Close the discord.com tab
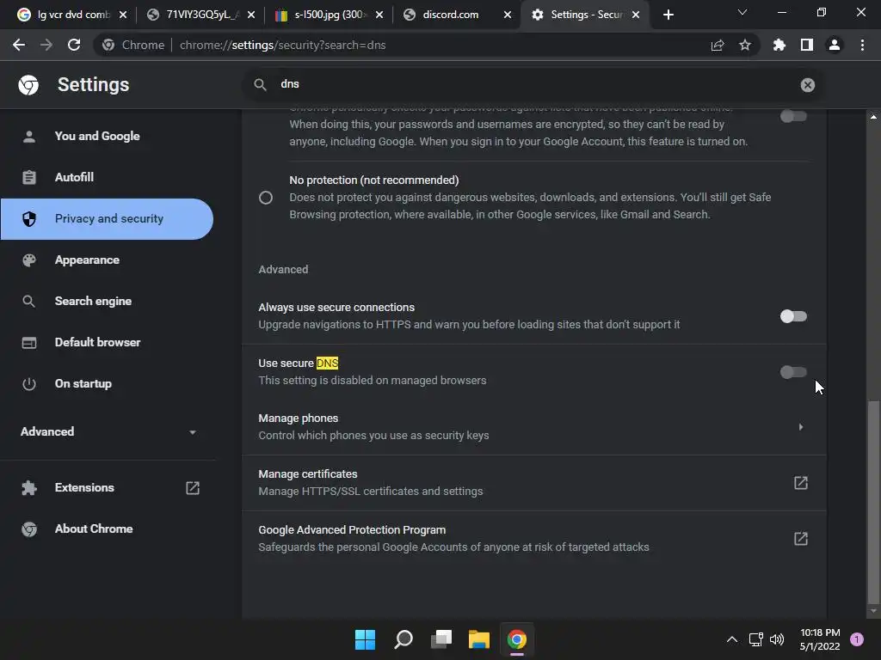 tap(508, 15)
